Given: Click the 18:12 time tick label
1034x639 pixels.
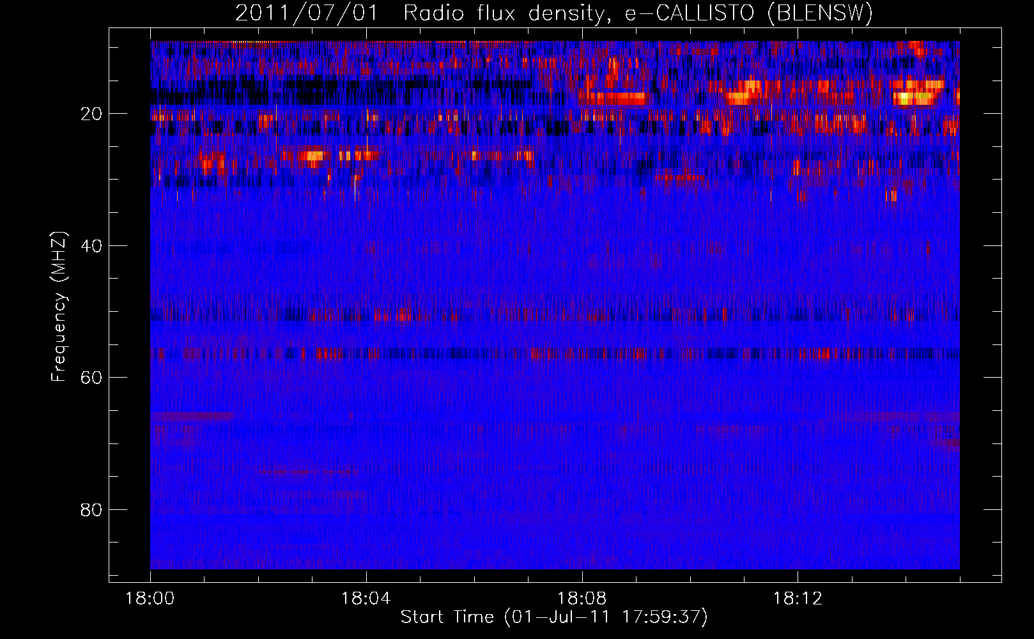Looking at the screenshot, I should [x=798, y=599].
